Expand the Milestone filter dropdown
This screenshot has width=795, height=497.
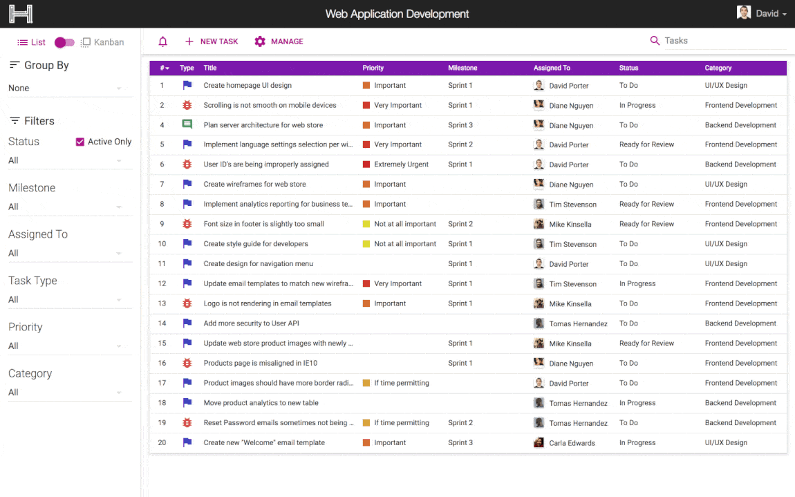coord(66,207)
